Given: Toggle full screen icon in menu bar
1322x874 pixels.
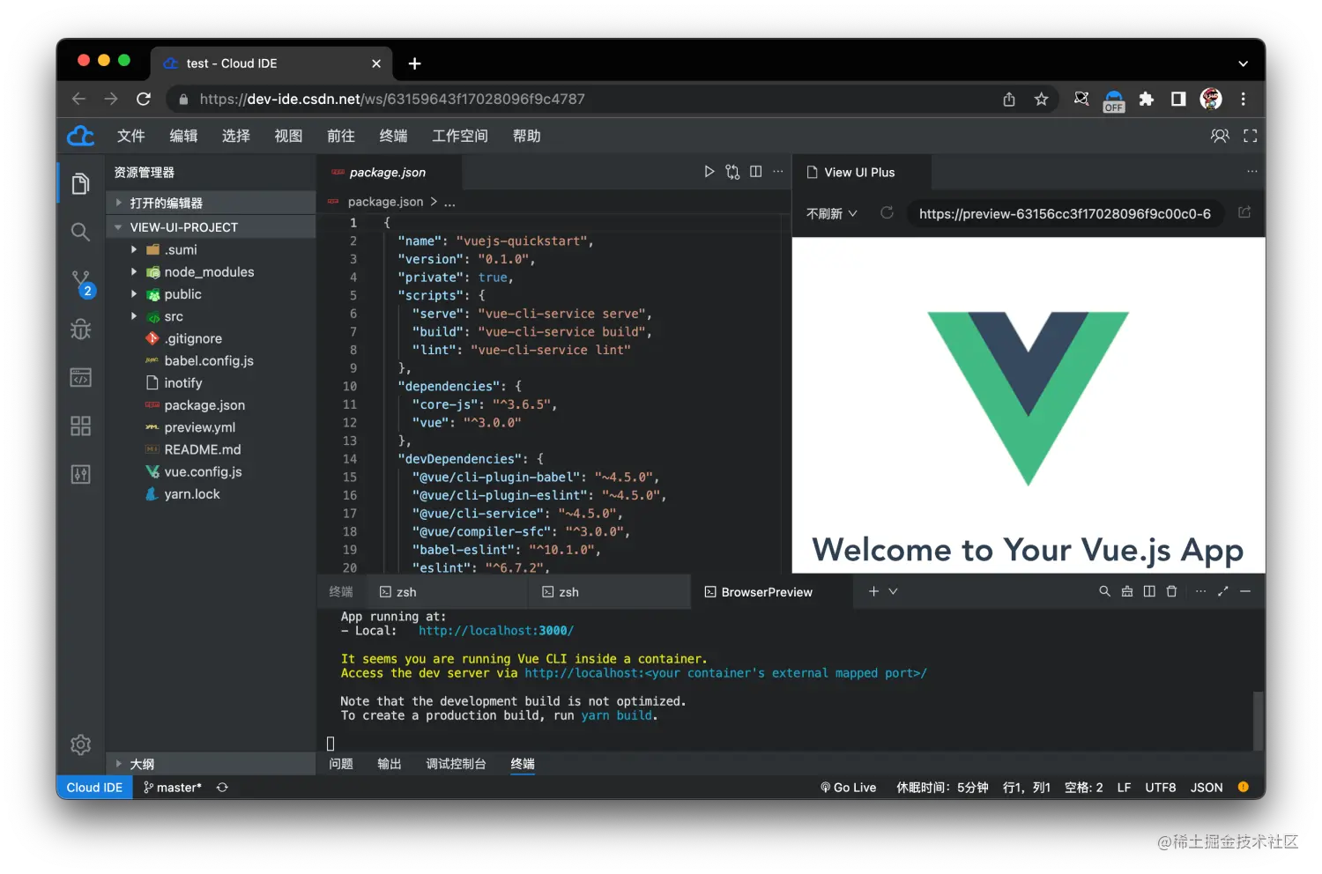Looking at the screenshot, I should pos(1251,136).
